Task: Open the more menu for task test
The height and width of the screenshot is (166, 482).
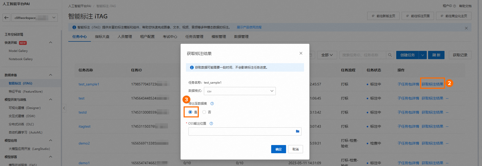Action: 447,98
